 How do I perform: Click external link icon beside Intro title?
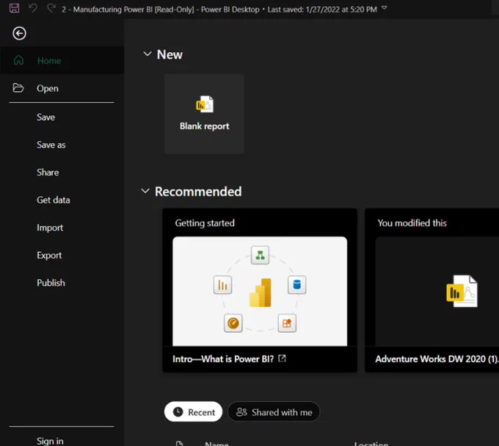[282, 359]
